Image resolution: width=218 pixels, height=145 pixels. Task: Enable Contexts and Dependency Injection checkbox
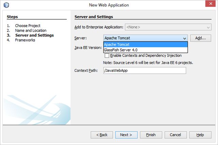click(107, 55)
